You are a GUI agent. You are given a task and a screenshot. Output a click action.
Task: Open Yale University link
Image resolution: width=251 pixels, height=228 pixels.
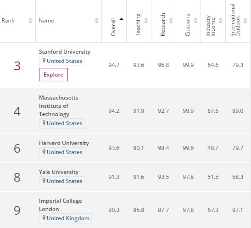click(x=59, y=172)
